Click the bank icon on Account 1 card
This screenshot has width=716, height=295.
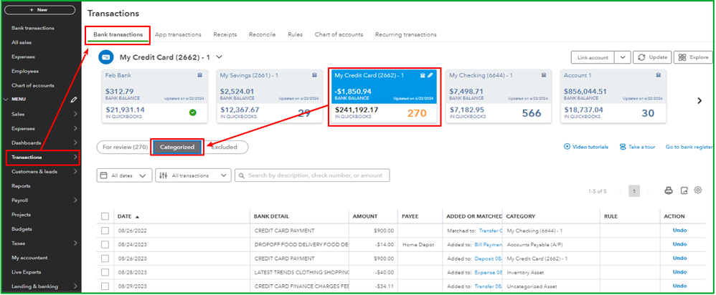(x=658, y=75)
